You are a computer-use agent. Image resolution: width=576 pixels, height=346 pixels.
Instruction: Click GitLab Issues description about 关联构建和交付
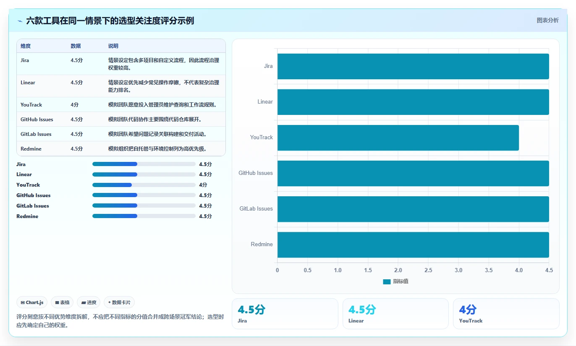click(x=157, y=134)
